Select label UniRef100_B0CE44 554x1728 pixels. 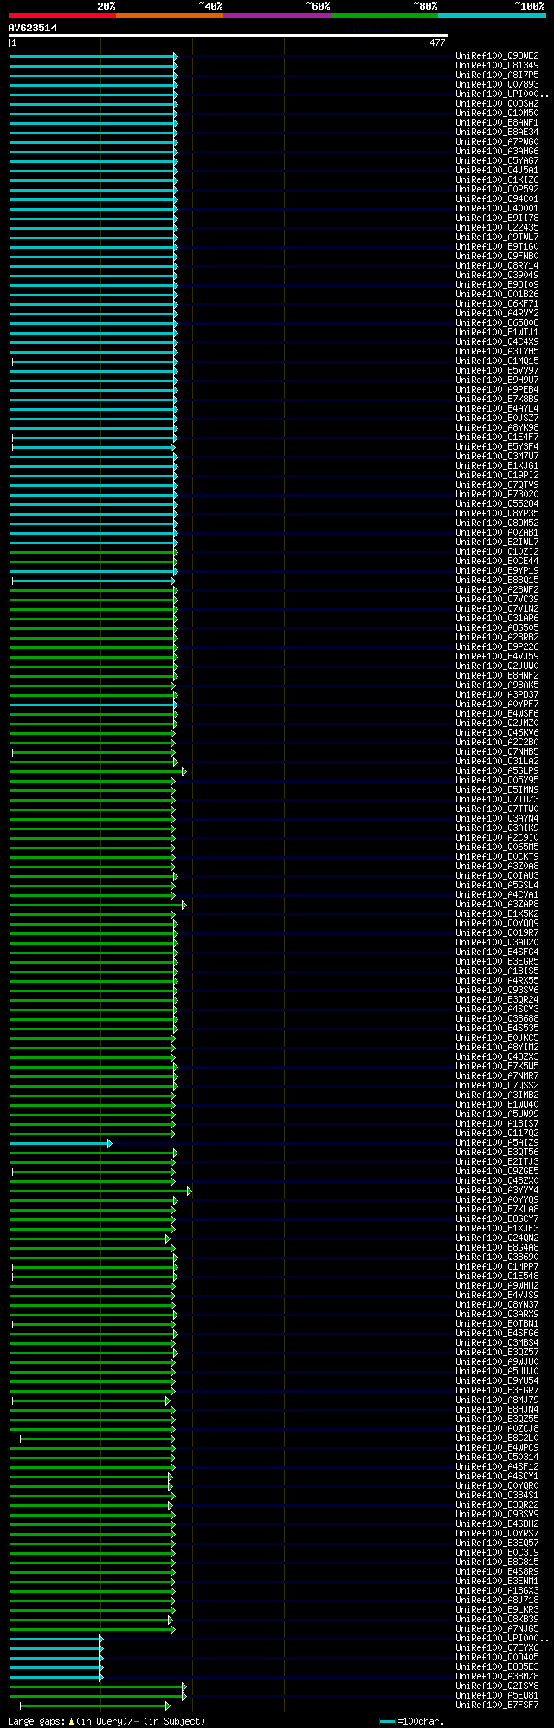coord(497,561)
